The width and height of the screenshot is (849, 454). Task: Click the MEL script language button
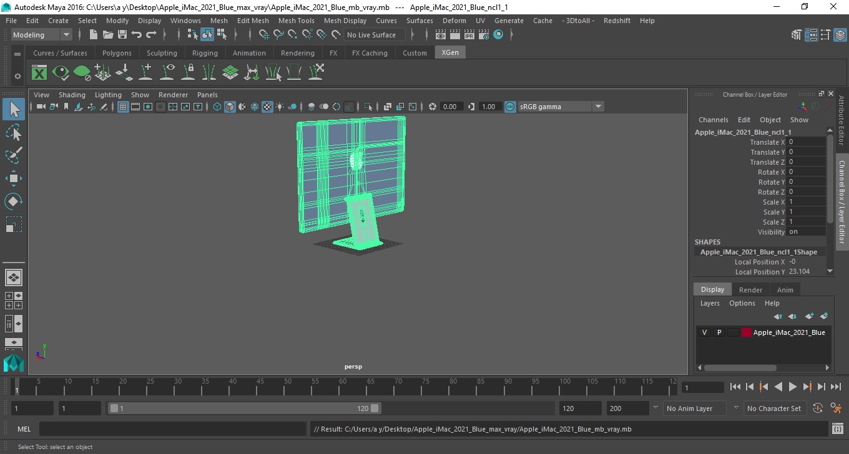tap(24, 429)
